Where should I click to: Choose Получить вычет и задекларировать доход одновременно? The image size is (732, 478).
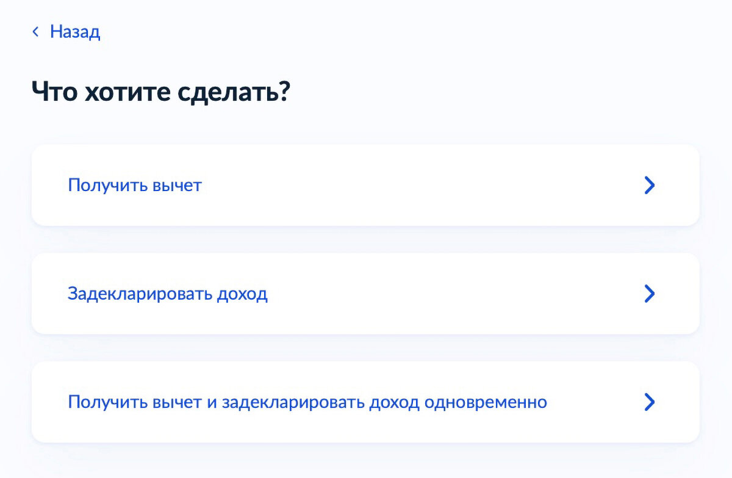pyautogui.click(x=365, y=402)
